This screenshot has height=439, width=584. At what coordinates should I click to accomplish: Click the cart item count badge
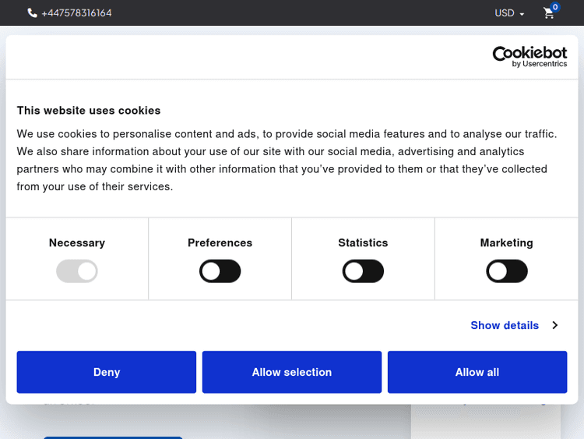pos(554,7)
